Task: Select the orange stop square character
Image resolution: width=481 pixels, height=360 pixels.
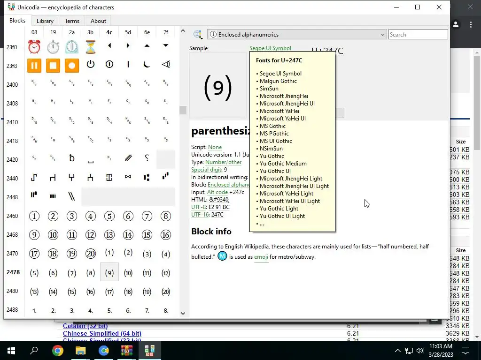Action: click(53, 66)
